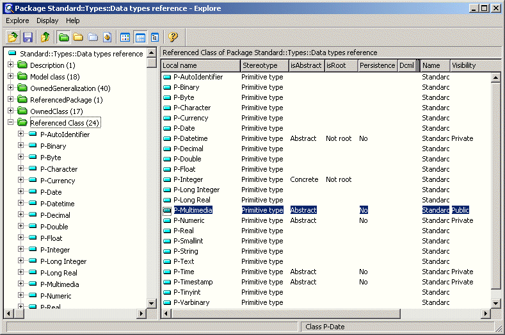505x335 pixels.
Task: Expand the Model class (18) node
Action: (x=10, y=77)
